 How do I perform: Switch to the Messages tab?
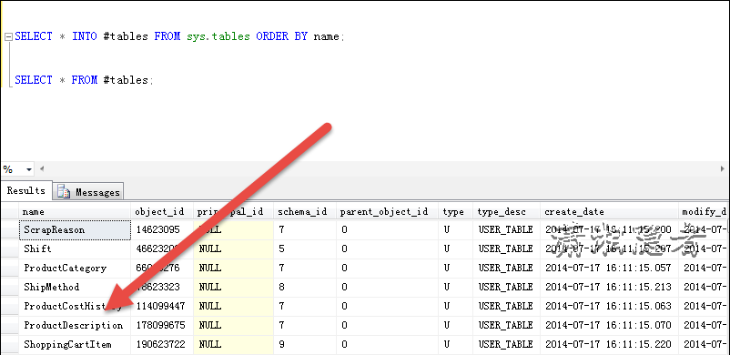(x=88, y=192)
